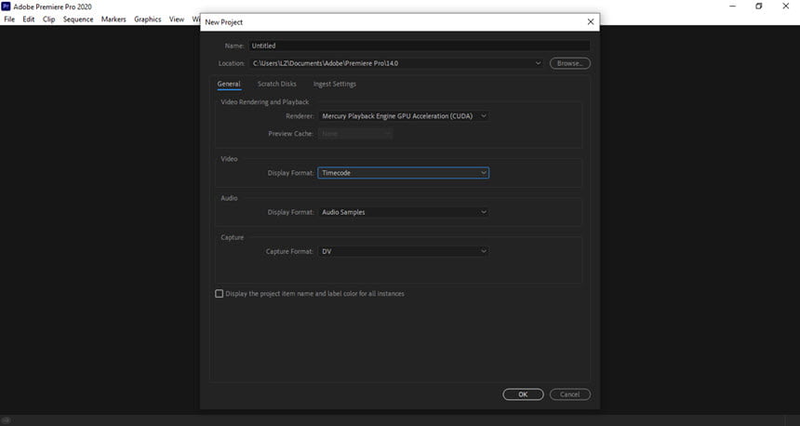
Task: Click the Premiere Pro app icon in title bar
Action: [x=6, y=7]
